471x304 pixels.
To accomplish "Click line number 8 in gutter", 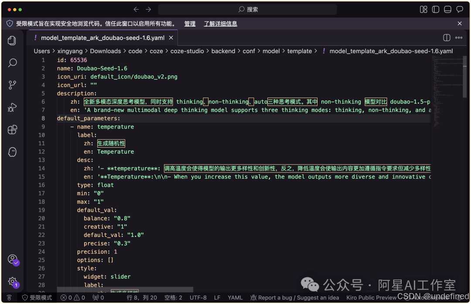I will tap(43, 118).
